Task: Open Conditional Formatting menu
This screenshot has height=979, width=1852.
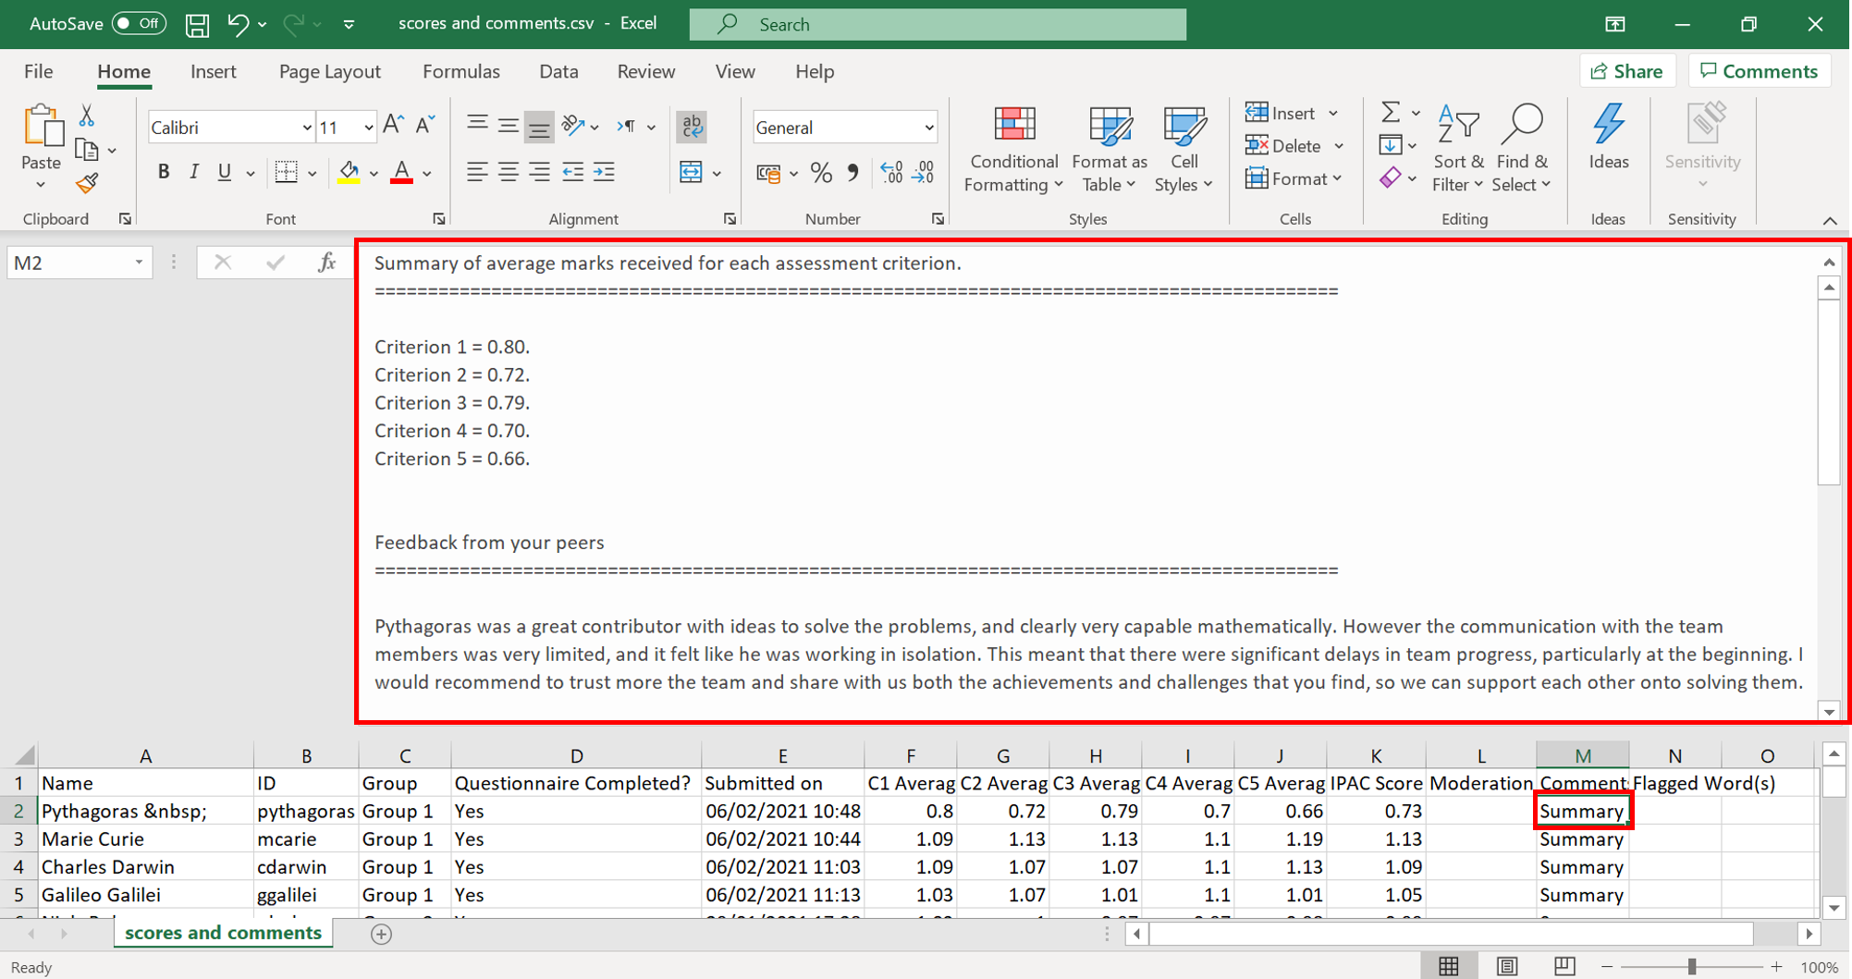Action: click(x=1013, y=149)
